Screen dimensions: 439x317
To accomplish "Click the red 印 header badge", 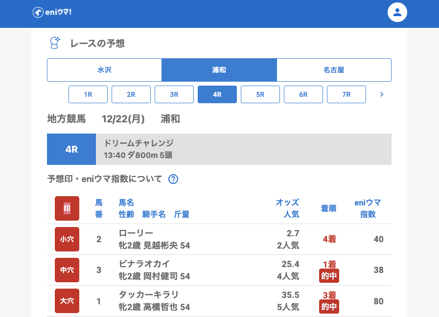I will click(x=67, y=208).
